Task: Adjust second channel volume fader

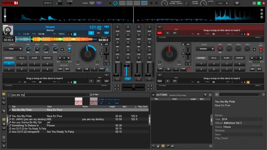Action: tap(126, 70)
